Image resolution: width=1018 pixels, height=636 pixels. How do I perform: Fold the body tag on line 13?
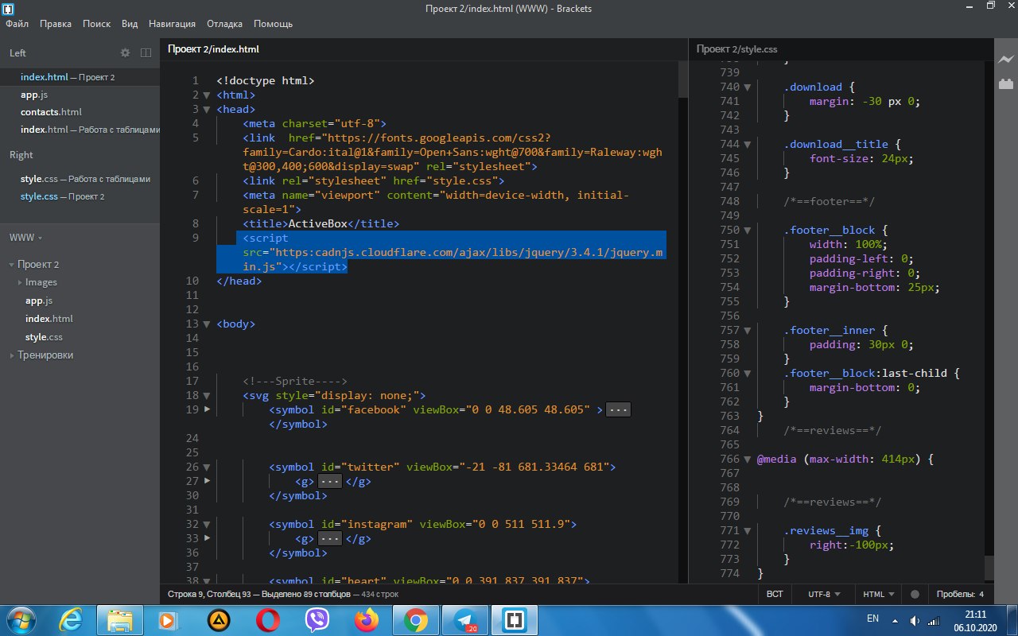(207, 324)
